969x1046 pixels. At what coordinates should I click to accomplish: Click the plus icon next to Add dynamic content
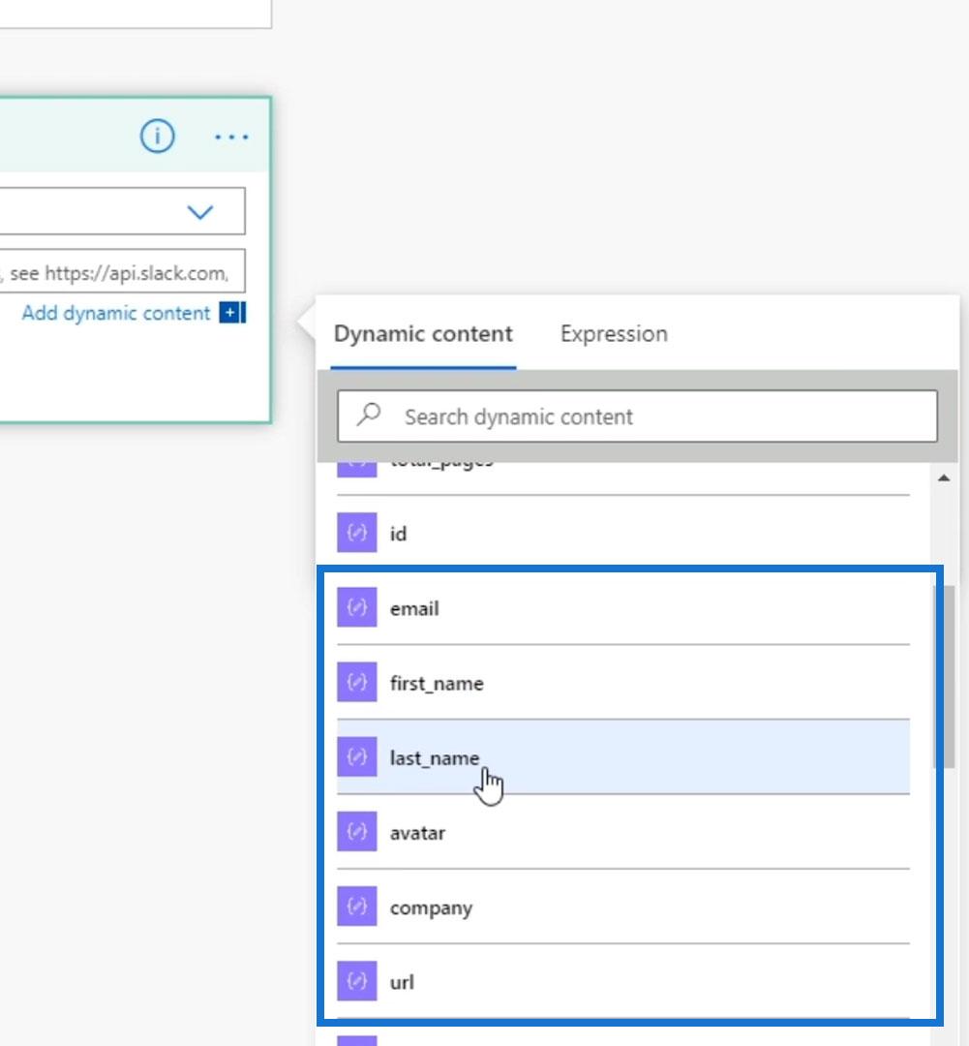click(x=232, y=312)
